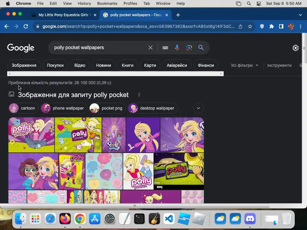Close the polly pocket wallpapers tab
Viewport: 307px width, 230px height.
(x=167, y=15)
